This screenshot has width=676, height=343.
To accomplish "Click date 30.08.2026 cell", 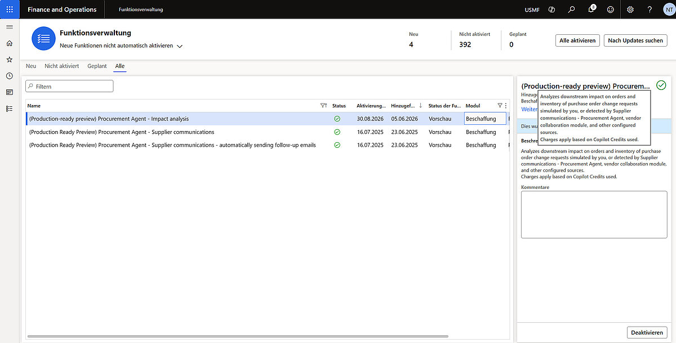I will (370, 119).
